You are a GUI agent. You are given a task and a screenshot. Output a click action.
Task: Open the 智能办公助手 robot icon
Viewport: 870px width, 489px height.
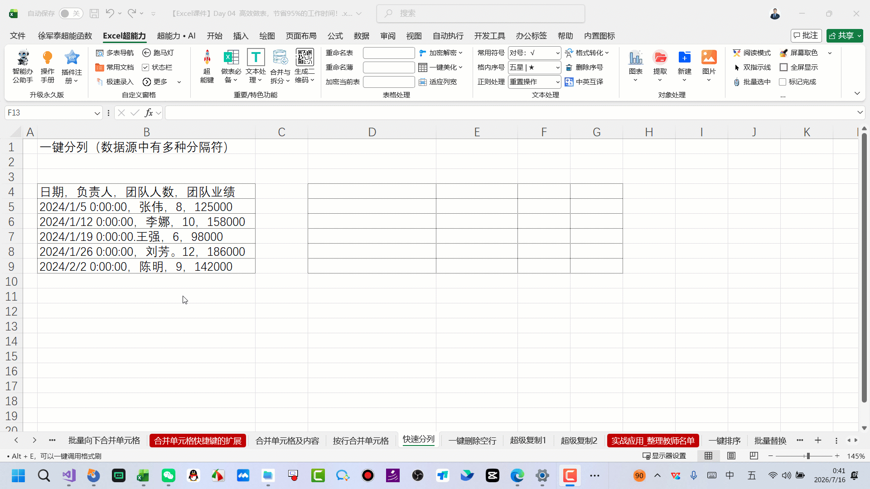click(x=23, y=67)
